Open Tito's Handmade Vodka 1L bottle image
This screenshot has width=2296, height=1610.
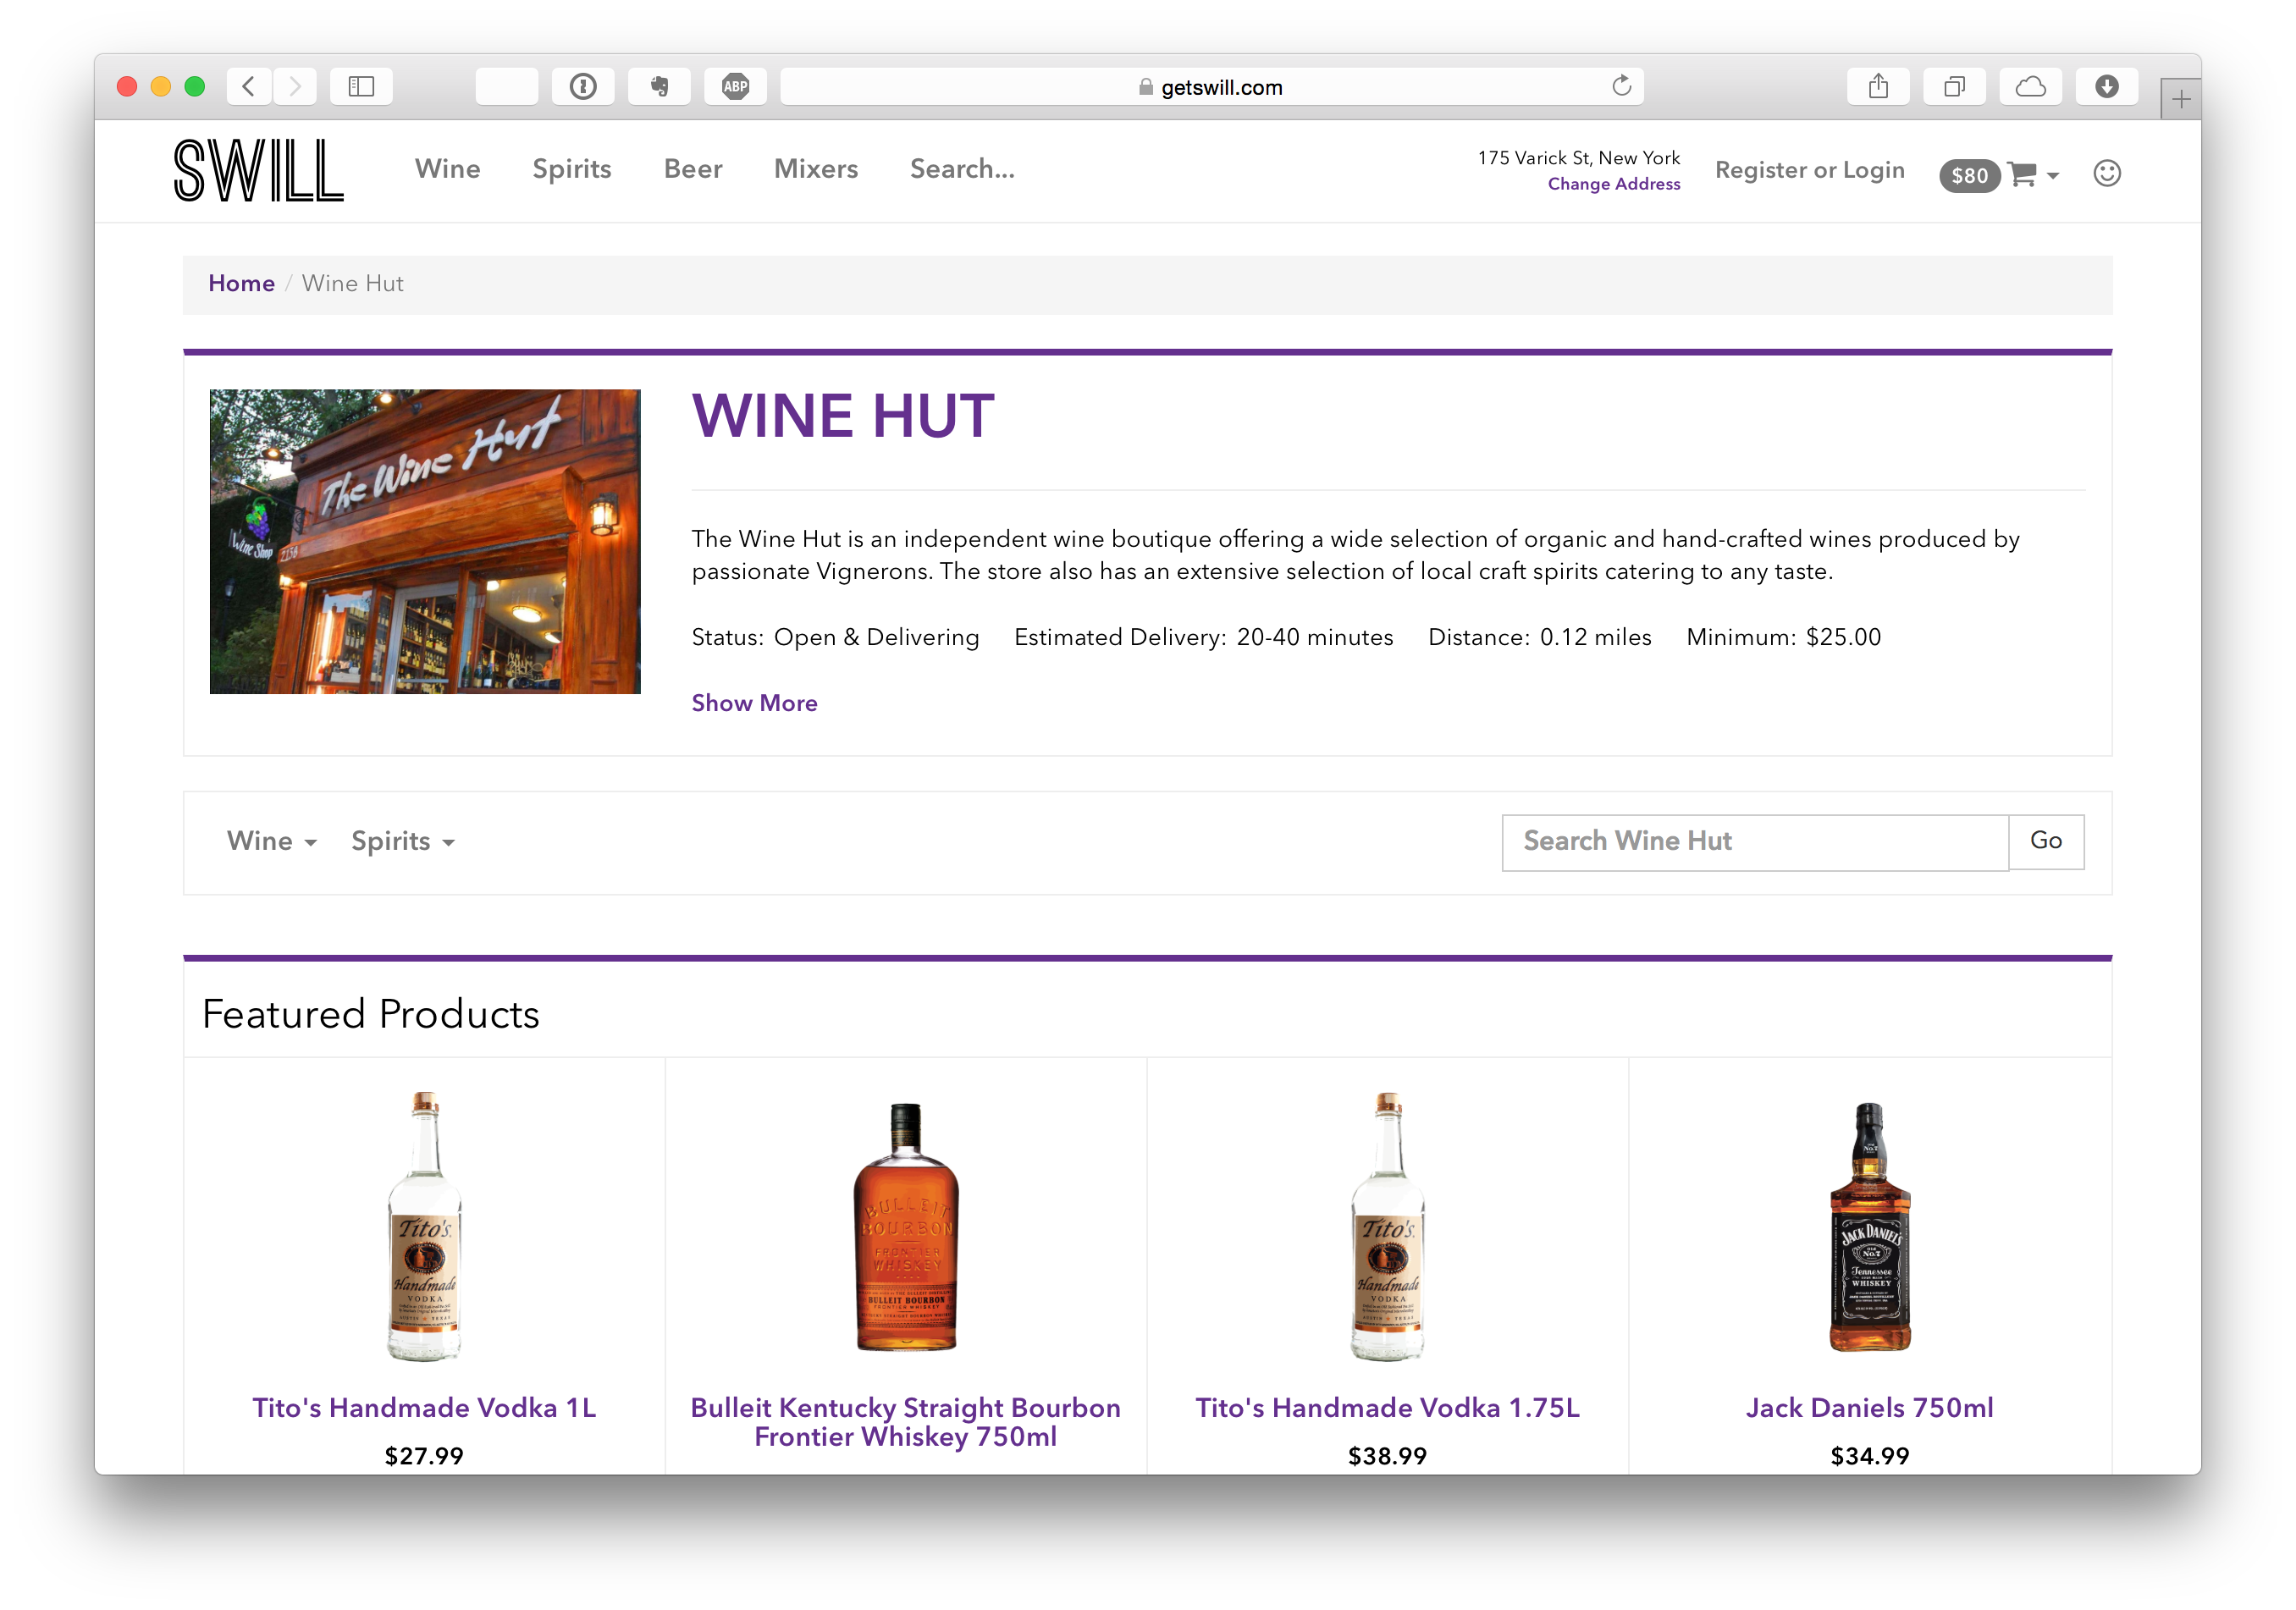(424, 1226)
